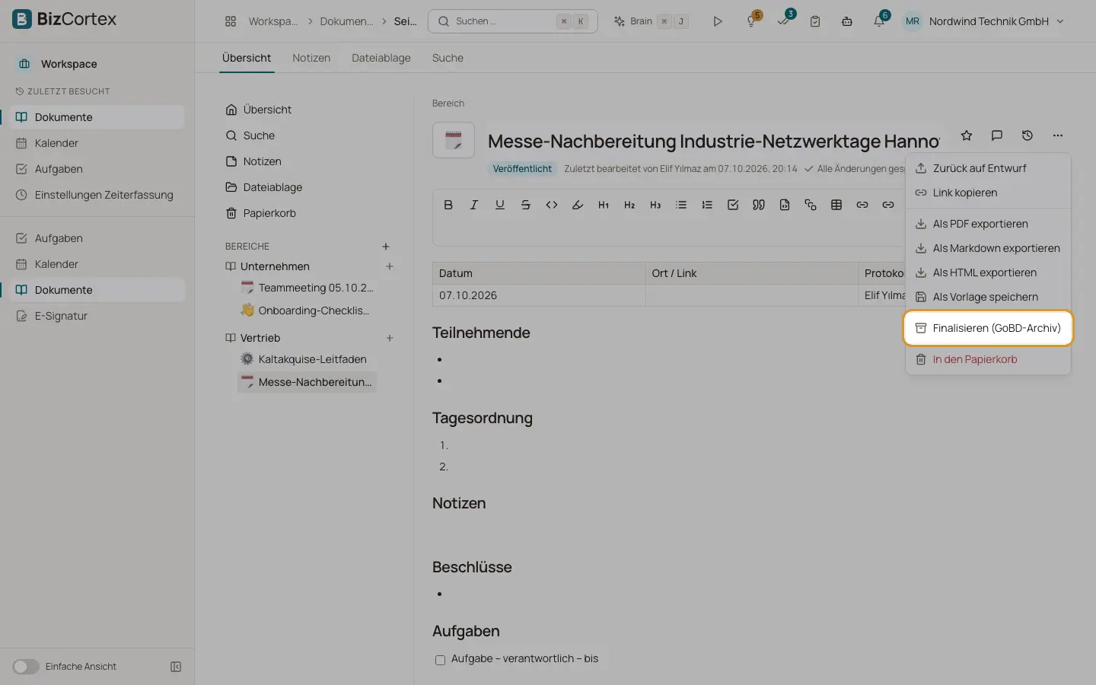Insert a table in the document
This screenshot has height=685, width=1096.
point(836,205)
